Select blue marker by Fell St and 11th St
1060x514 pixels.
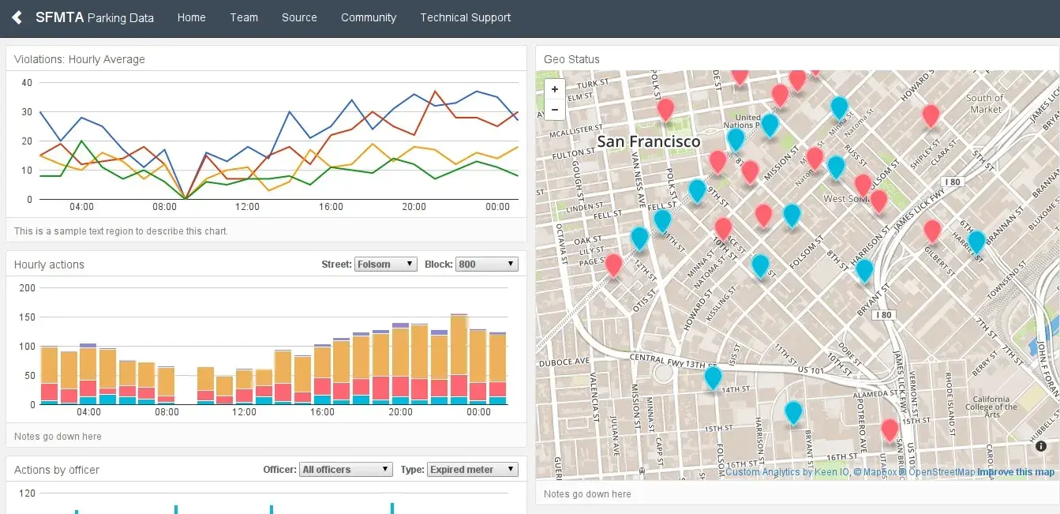coord(662,219)
